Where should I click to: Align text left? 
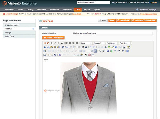[66, 43]
